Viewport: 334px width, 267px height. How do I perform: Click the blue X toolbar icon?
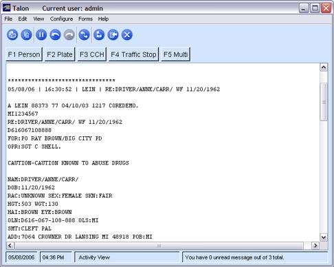(127, 35)
